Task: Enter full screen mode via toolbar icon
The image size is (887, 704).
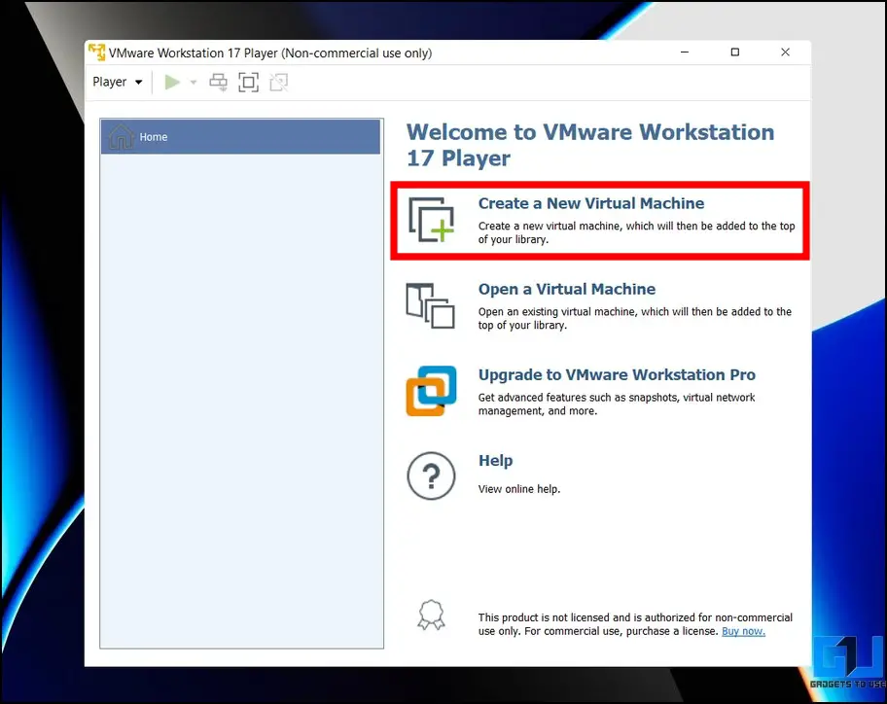Action: 248,82
